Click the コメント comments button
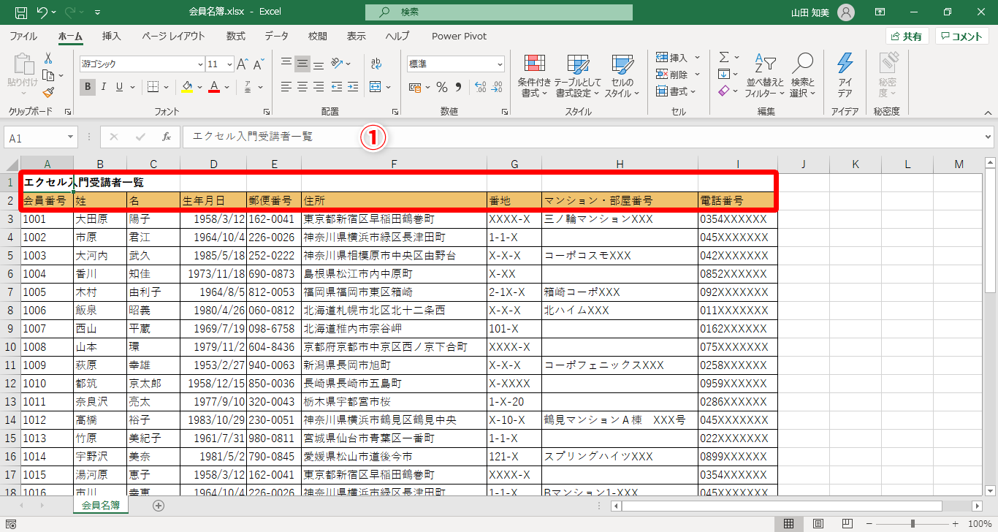Image resolution: width=998 pixels, height=532 pixels. pyautogui.click(x=961, y=37)
